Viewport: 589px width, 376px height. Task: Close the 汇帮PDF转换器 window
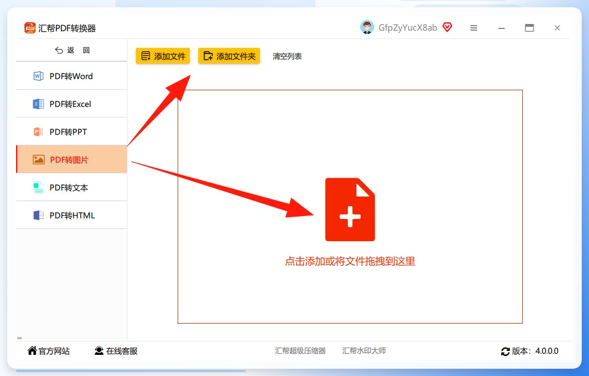(557, 28)
